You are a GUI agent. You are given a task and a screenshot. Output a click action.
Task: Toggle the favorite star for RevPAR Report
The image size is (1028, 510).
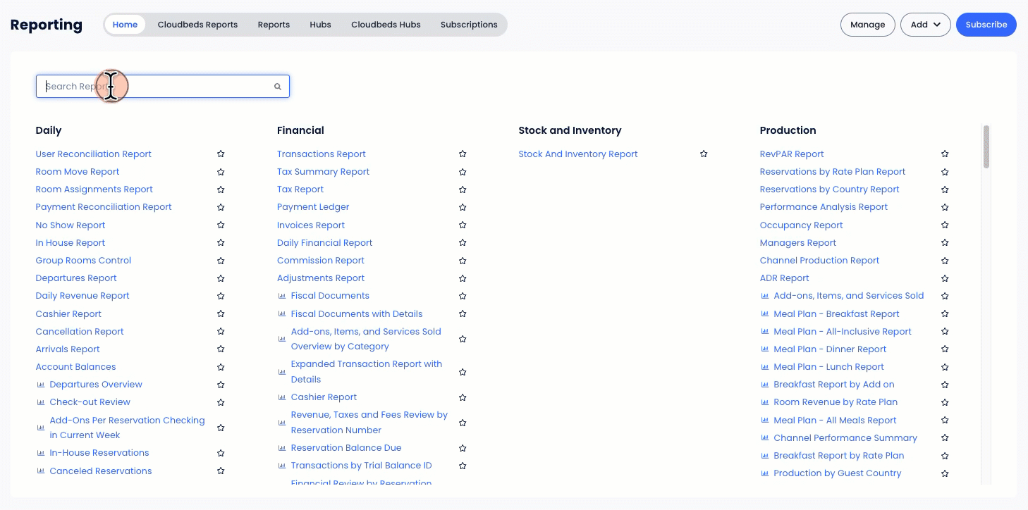tap(945, 154)
